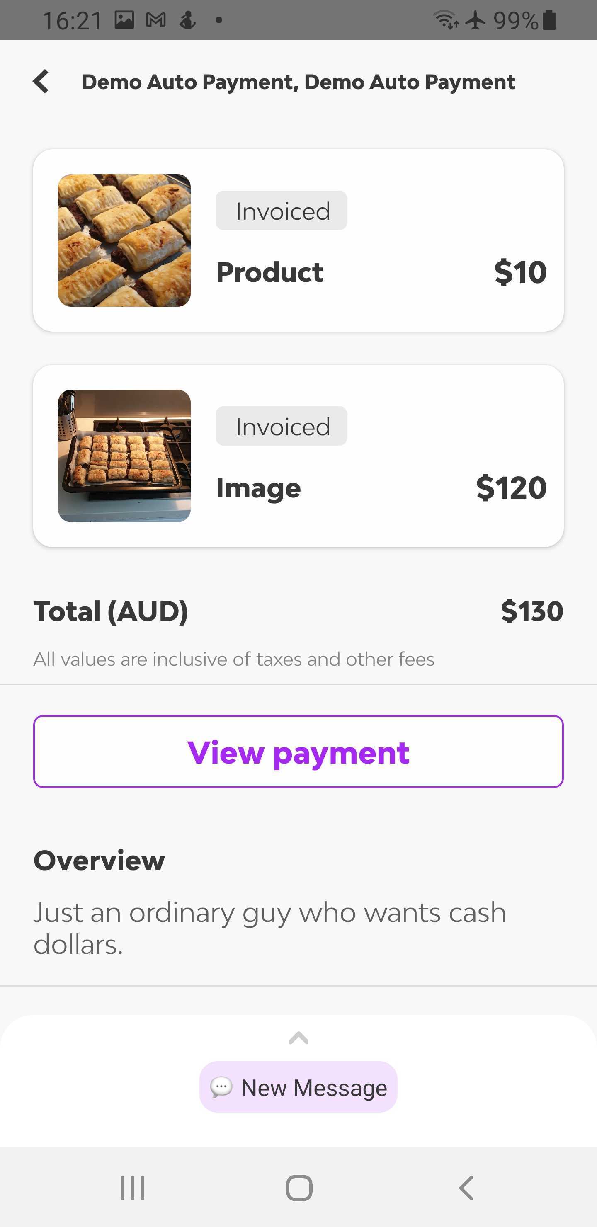This screenshot has width=597, height=1227.
Task: Open the Product sausage roll thumbnail
Action: tap(124, 240)
